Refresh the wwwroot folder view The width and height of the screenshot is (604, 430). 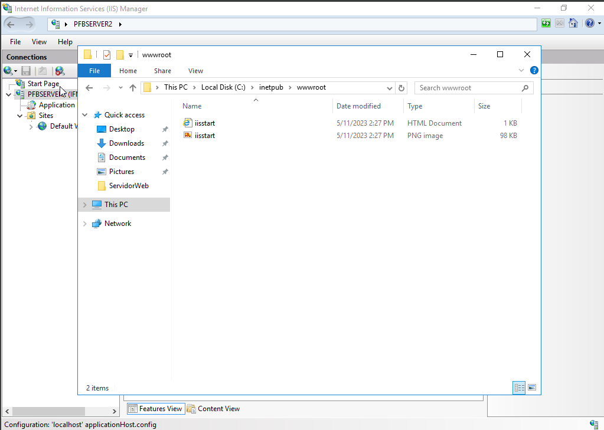click(x=401, y=87)
